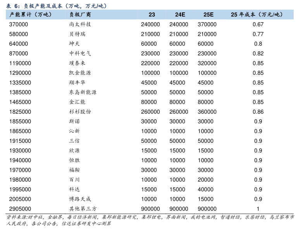Select the cell 恒胜

click(74, 160)
